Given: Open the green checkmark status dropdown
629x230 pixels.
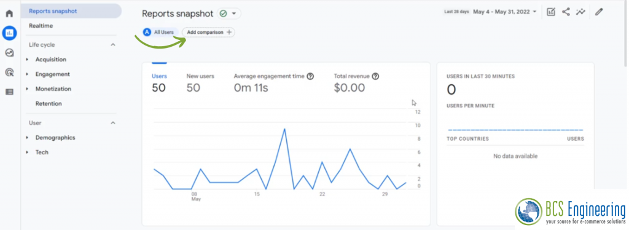Looking at the screenshot, I should coord(229,14).
